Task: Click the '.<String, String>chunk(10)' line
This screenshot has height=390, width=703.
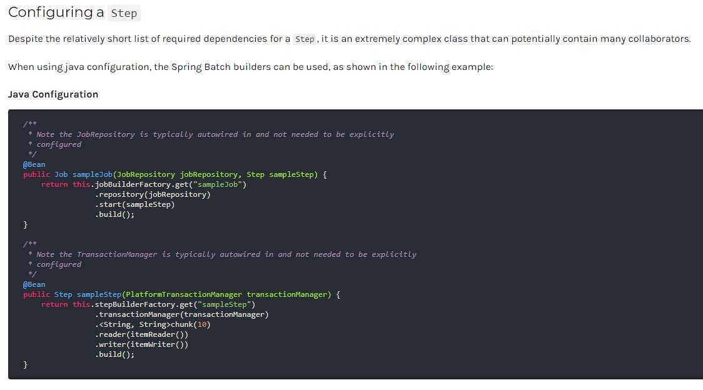Action: 153,324
